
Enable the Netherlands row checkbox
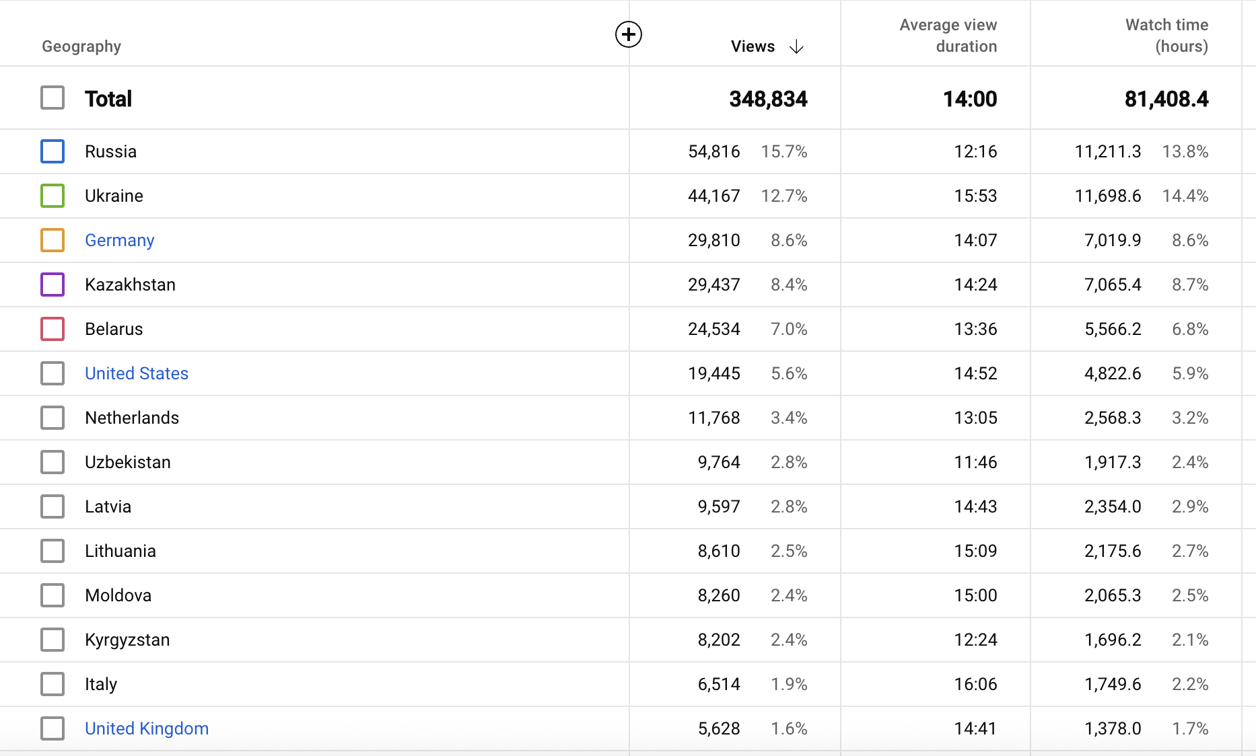pos(53,418)
